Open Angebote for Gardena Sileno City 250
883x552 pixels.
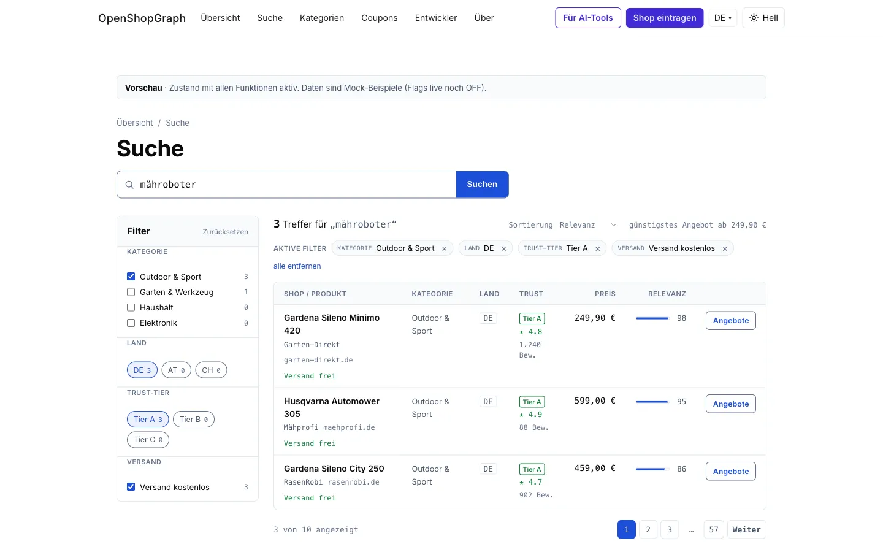[x=731, y=472]
